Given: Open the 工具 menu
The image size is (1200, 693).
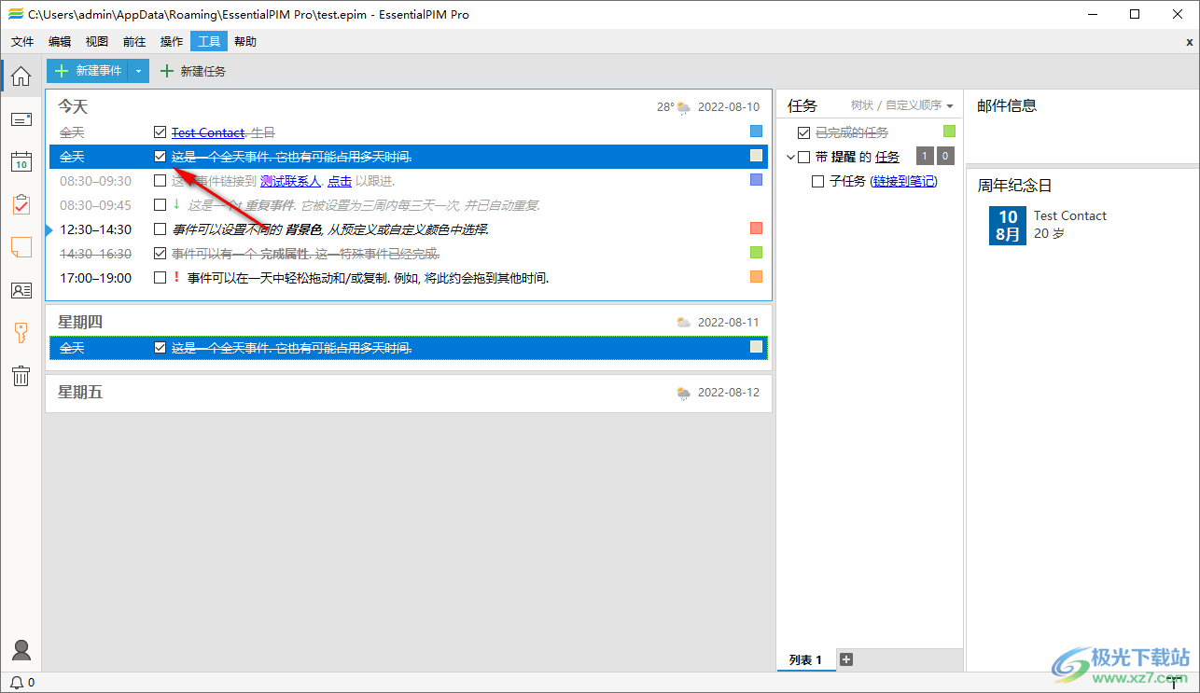Looking at the screenshot, I should pos(209,42).
